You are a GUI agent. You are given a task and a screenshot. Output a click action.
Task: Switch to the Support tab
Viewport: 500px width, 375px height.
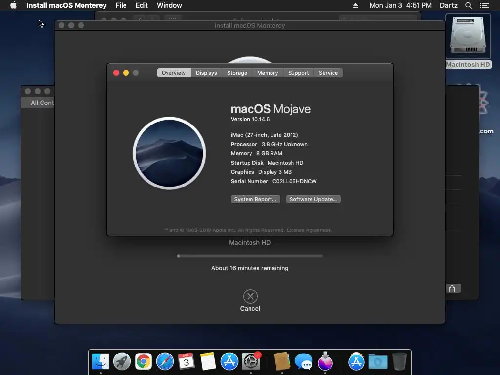[298, 73]
